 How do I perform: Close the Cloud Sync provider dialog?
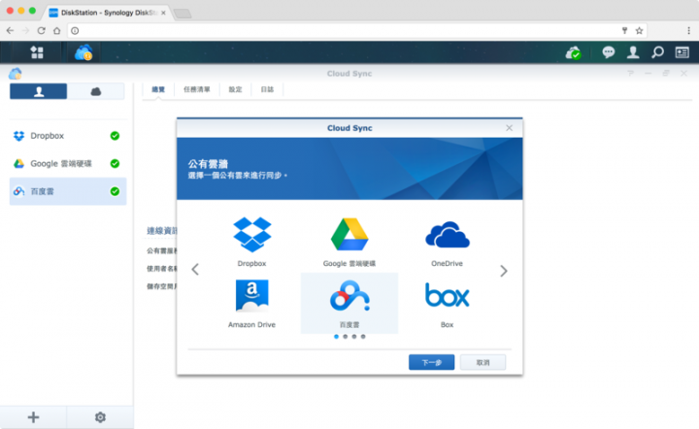(509, 128)
